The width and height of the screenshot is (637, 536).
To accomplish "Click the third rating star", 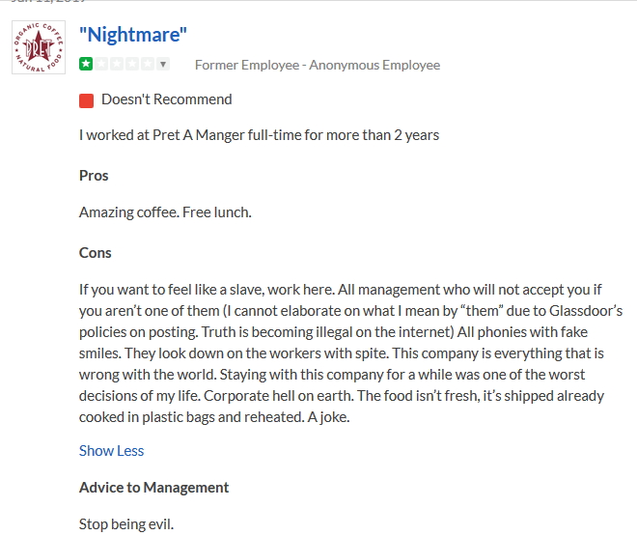I will (x=117, y=65).
